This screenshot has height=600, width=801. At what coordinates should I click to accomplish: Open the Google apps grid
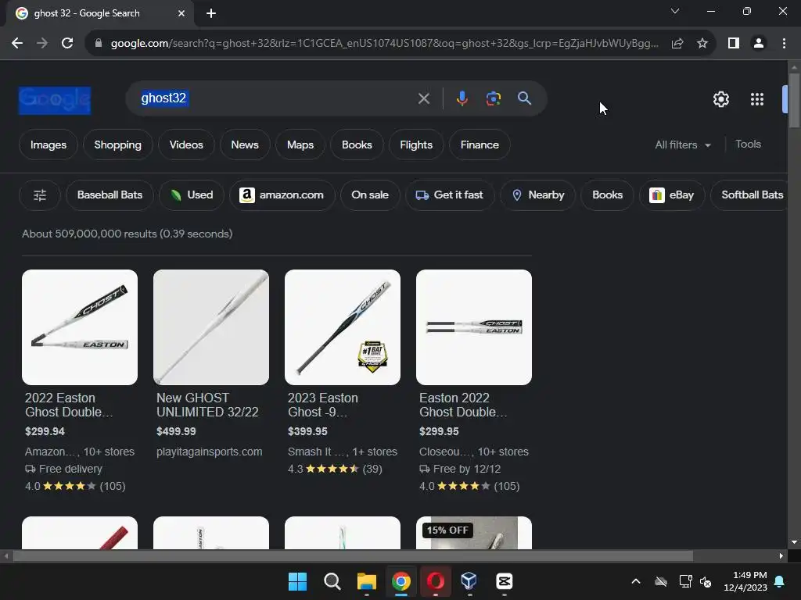(x=757, y=99)
